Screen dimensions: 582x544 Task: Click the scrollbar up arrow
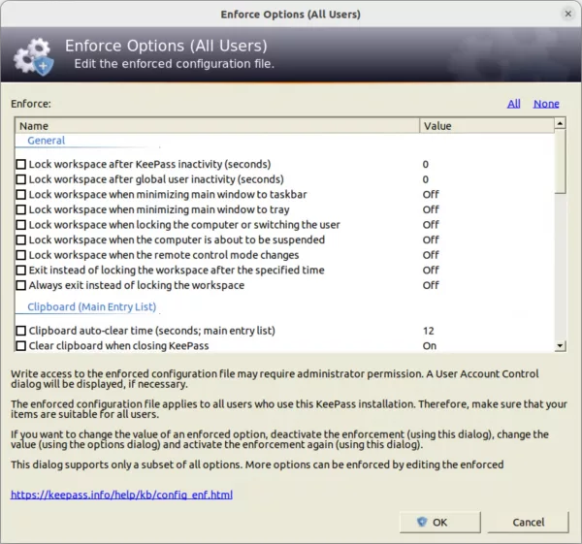pos(560,123)
